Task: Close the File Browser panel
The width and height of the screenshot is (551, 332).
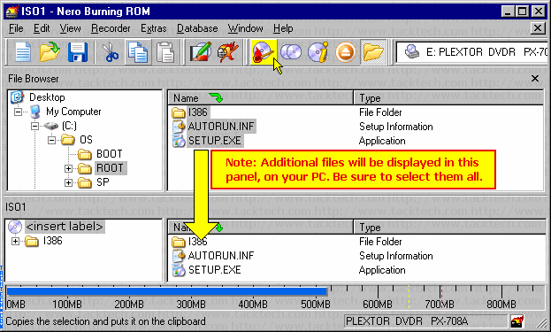Action: (535, 79)
